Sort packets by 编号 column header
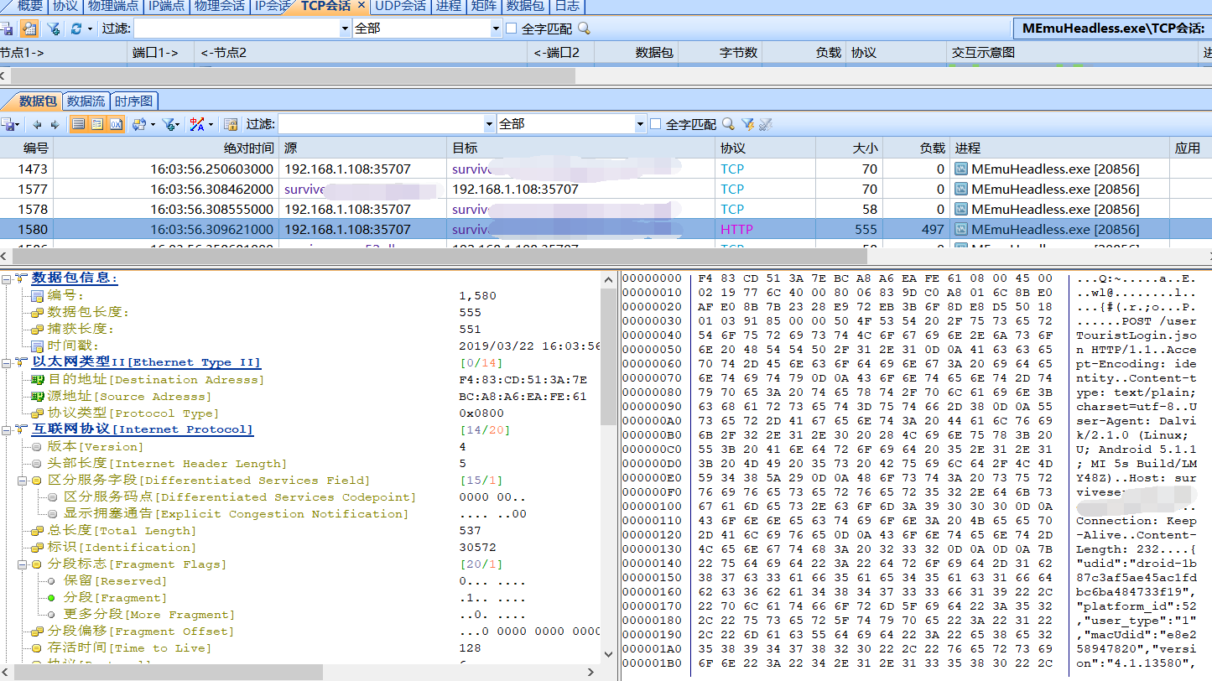 [27, 148]
